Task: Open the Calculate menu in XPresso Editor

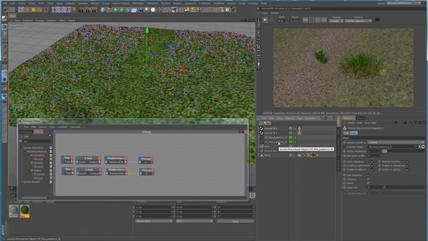Action: (75, 127)
